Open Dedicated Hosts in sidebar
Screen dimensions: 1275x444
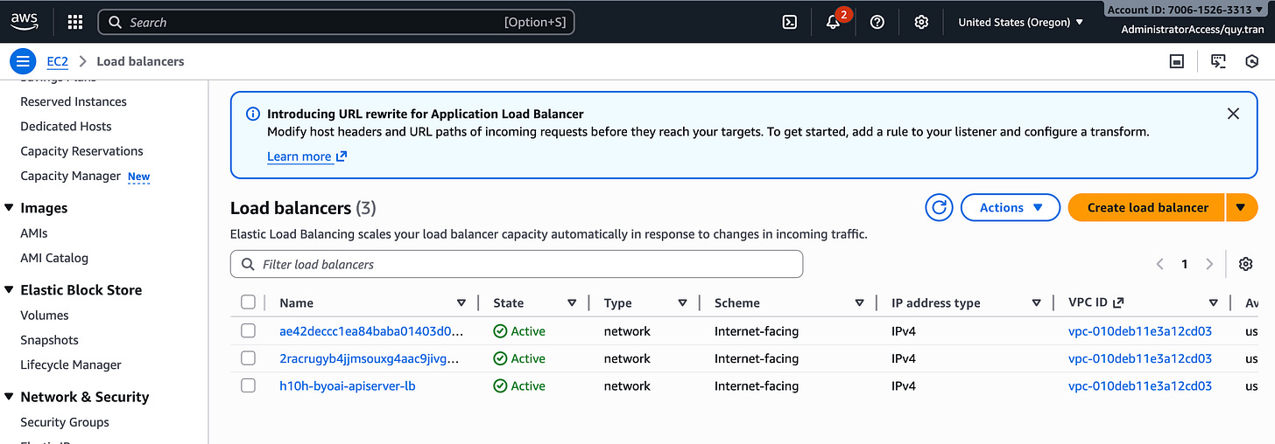(66, 126)
